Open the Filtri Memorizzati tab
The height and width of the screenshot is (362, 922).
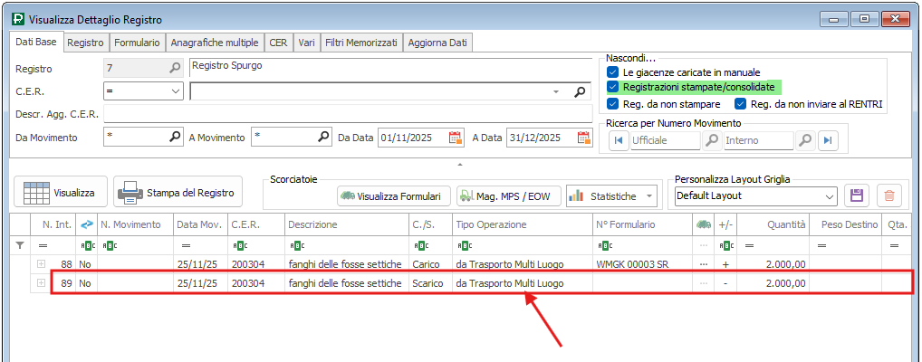[x=361, y=43]
